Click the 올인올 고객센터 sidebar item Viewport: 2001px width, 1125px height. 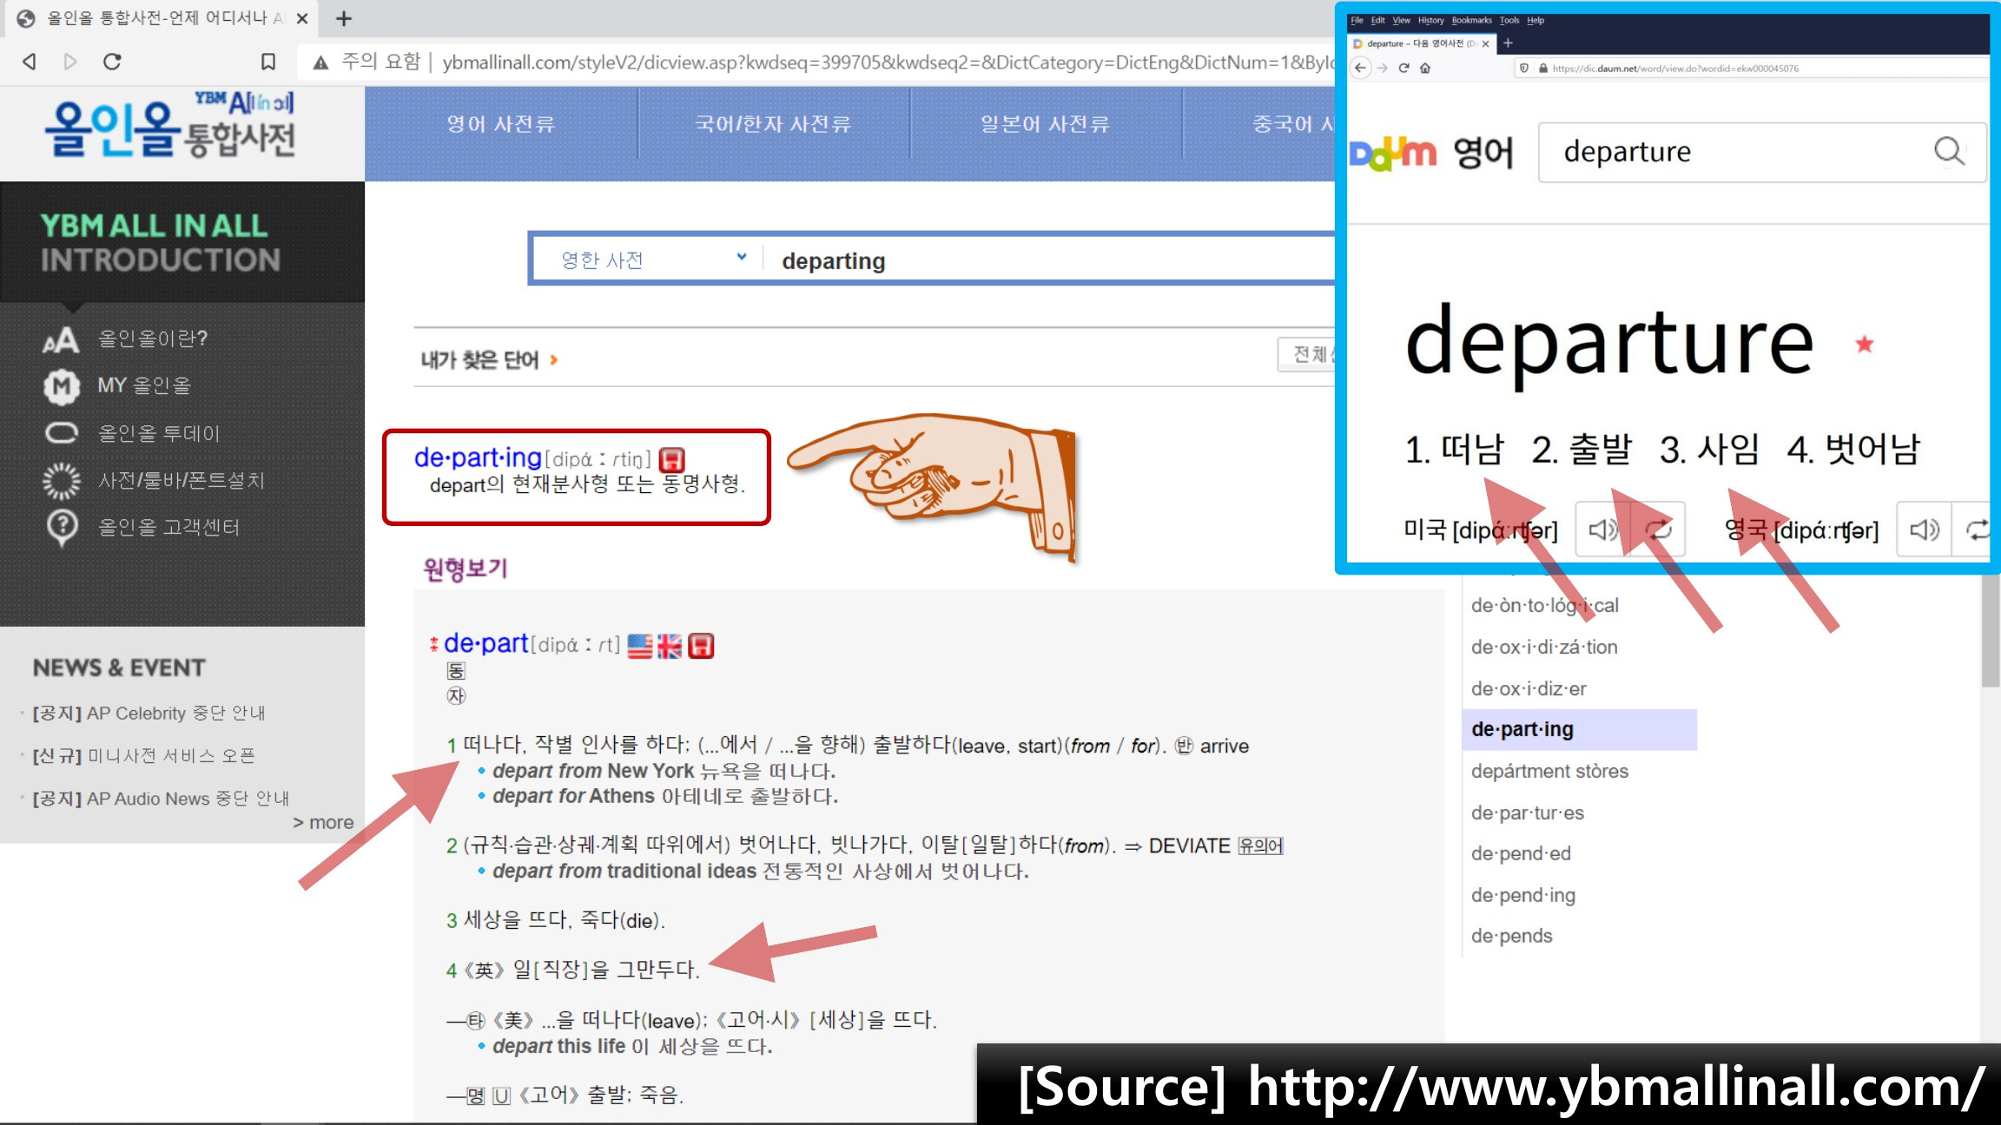point(168,527)
